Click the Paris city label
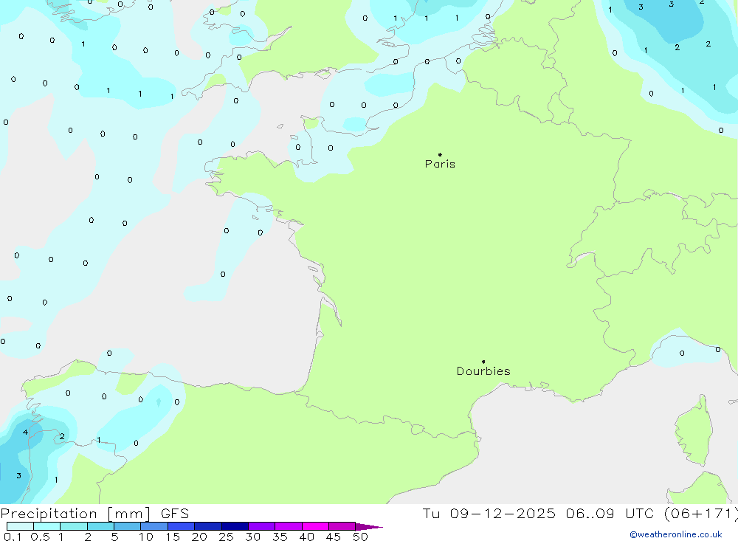738x541 pixels. click(440, 164)
